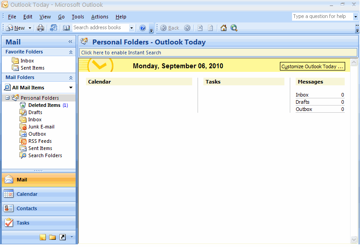Expand the Search address books dropdown
This screenshot has width=360, height=247.
[131, 28]
